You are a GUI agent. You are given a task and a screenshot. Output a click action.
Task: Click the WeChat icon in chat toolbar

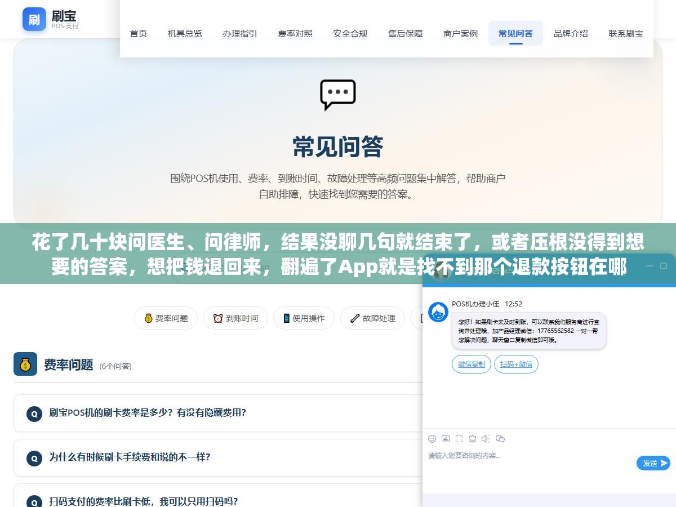tap(500, 438)
